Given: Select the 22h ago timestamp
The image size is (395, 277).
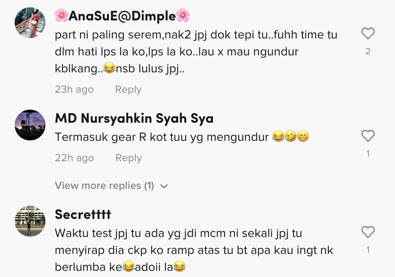Looking at the screenshot, I should [x=74, y=158].
